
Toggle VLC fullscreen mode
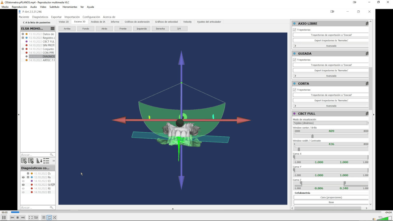(31, 217)
